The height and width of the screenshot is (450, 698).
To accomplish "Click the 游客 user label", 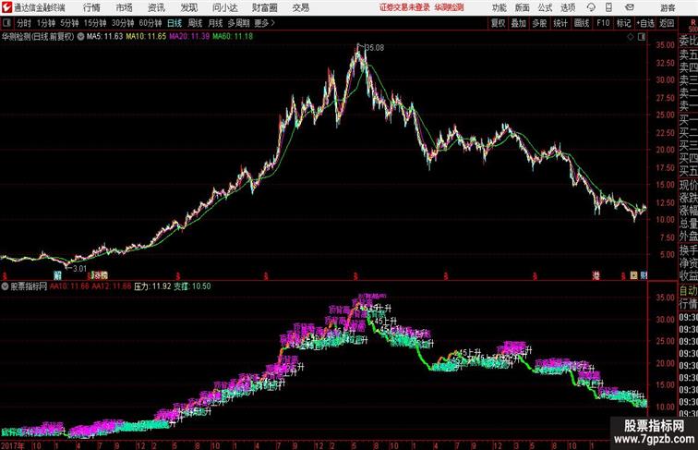I will click(668, 7).
